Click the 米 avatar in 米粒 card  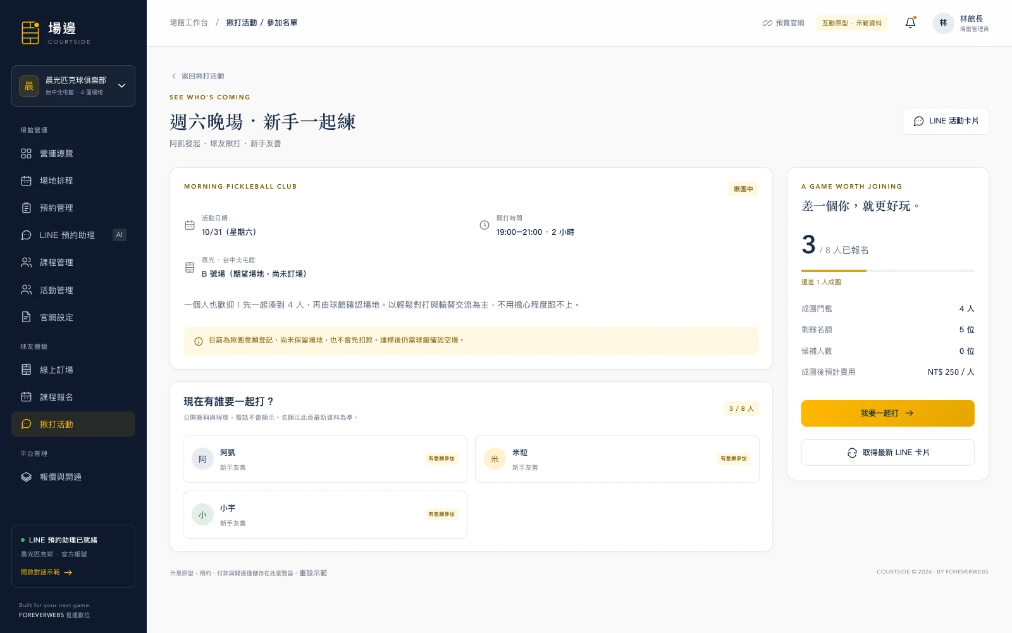495,459
